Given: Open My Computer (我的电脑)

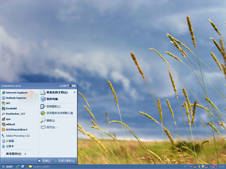Looking at the screenshot, I should [49, 99].
